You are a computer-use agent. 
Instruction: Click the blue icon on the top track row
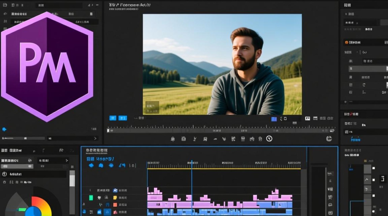pos(115,190)
